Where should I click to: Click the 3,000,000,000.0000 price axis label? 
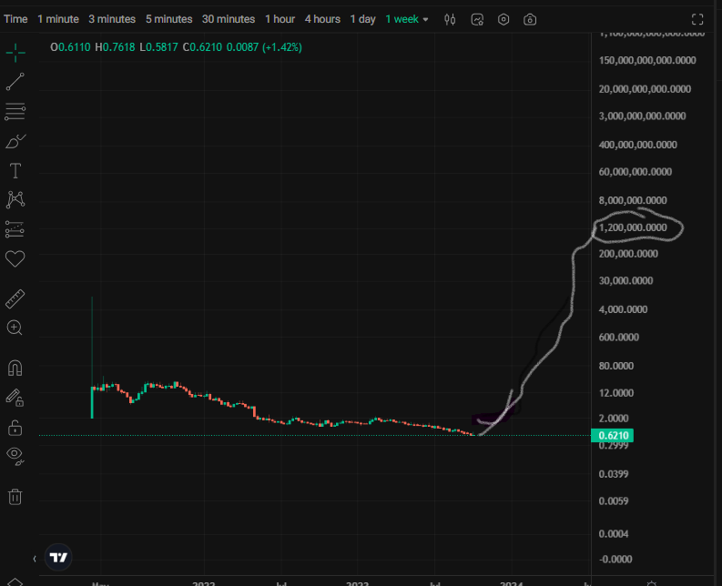(x=642, y=116)
